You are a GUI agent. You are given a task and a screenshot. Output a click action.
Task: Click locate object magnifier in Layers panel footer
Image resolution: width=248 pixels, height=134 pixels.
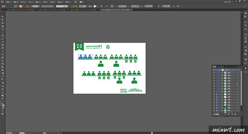(x=225, y=114)
